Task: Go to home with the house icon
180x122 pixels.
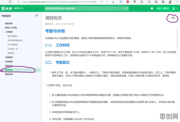Action: pos(152,8)
